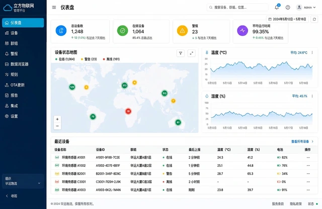322x209 pixels.
Task: Go to 仪表盘 in the sidebar
Action: pyautogui.click(x=23, y=23)
